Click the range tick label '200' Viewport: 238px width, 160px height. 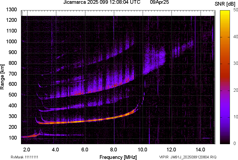click(13, 127)
